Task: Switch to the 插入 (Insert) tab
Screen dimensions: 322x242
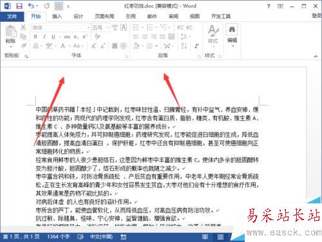Action: [x=57, y=16]
